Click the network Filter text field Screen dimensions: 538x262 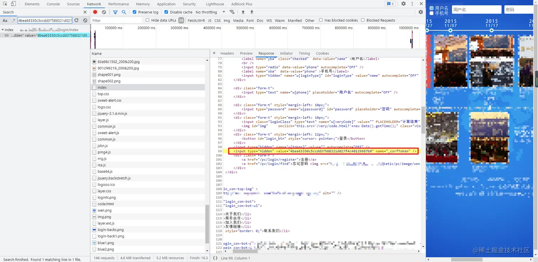(116, 21)
